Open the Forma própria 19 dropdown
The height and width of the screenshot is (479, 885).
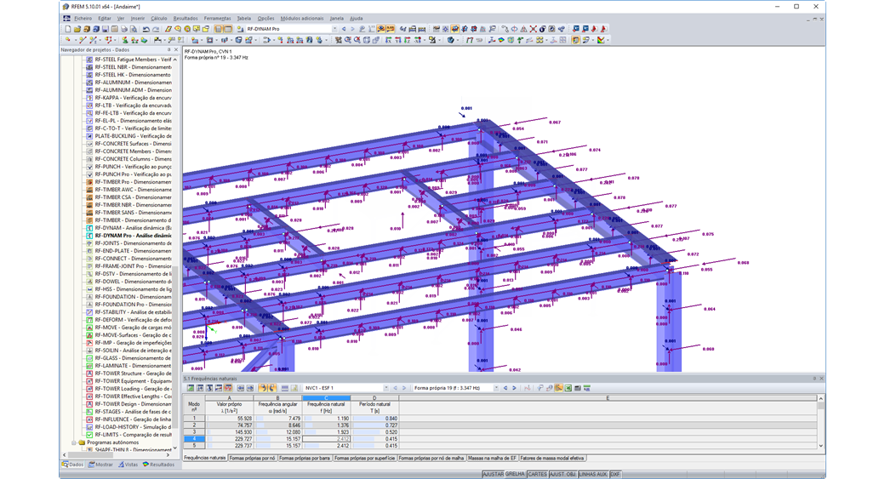coord(496,388)
